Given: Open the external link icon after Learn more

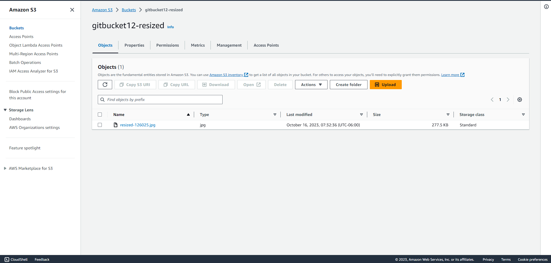Looking at the screenshot, I should 462,75.
